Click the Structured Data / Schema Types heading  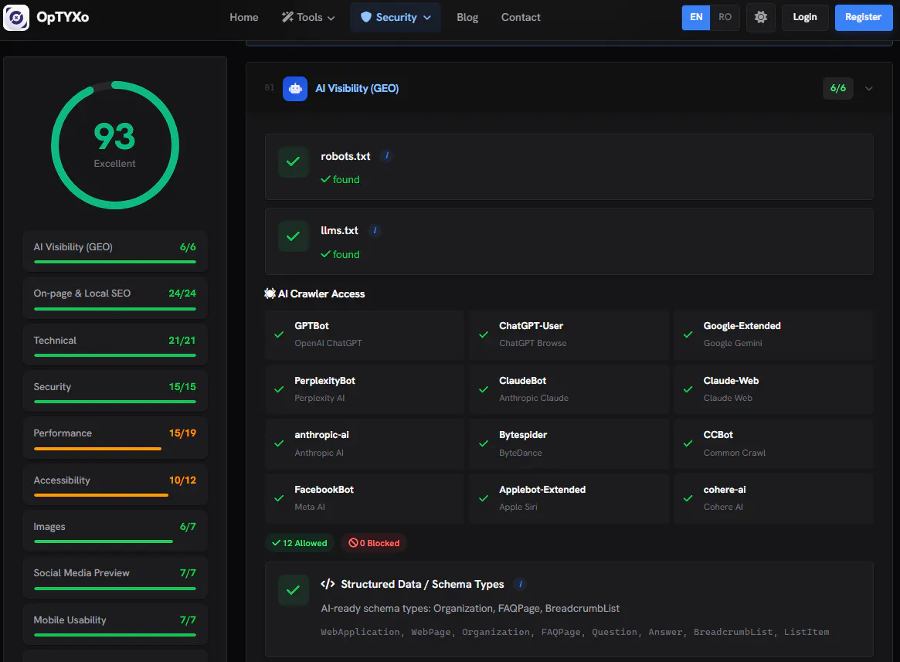pos(423,584)
